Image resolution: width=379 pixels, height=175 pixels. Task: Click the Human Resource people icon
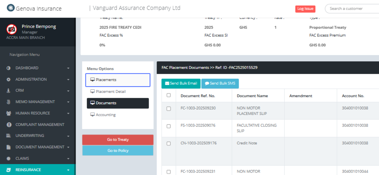point(9,113)
